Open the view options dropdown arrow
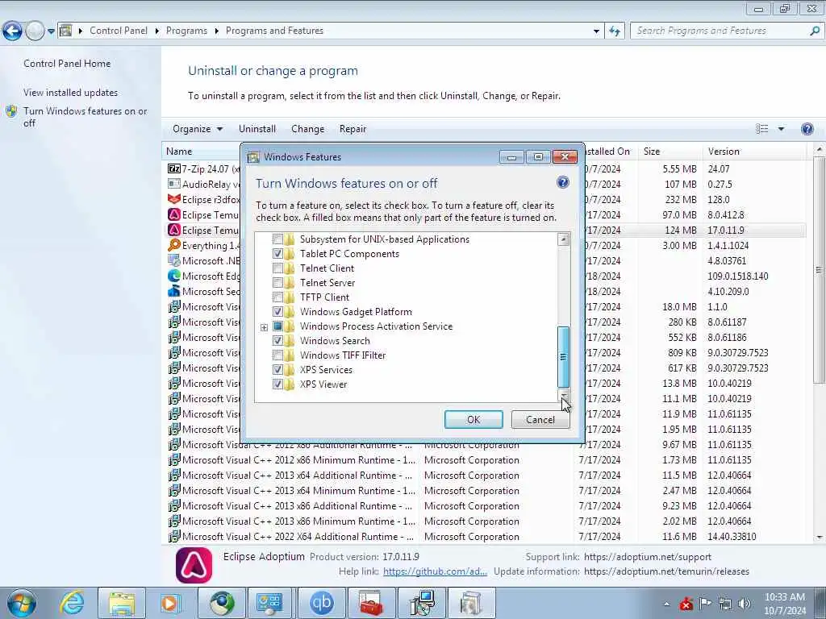 coord(781,129)
